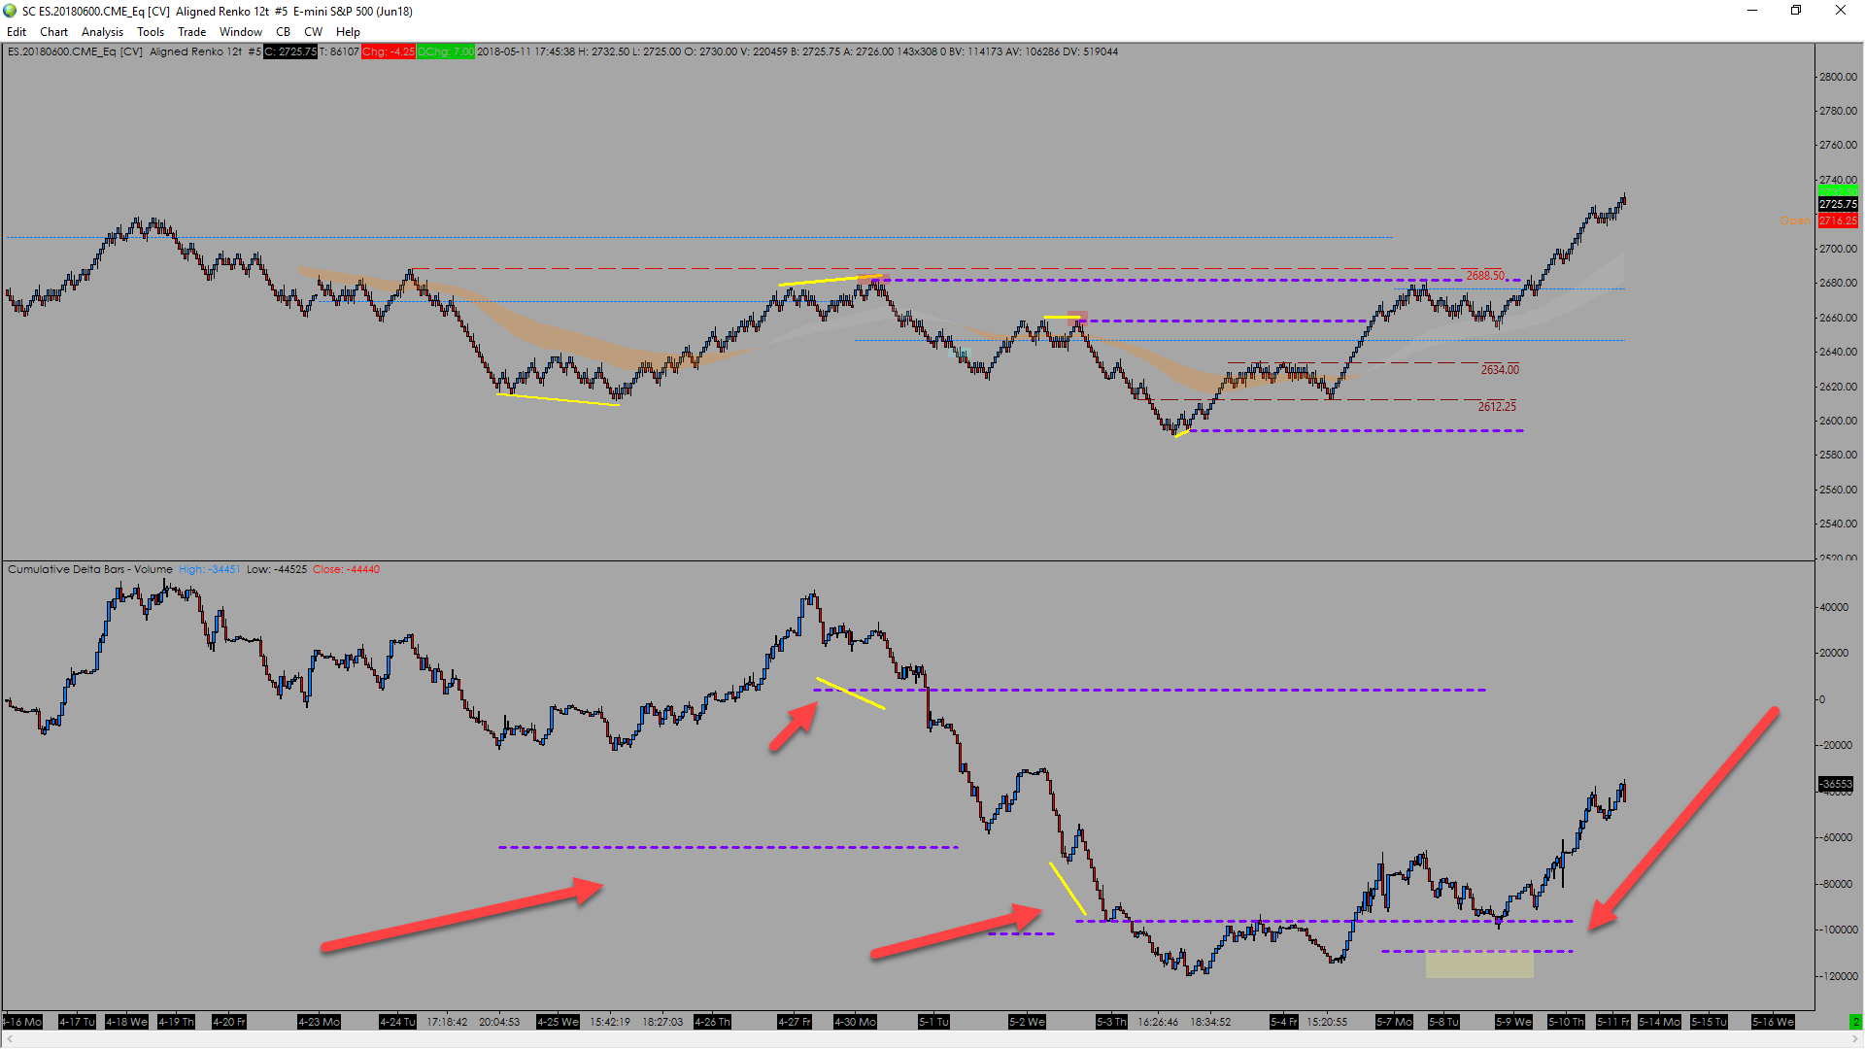This screenshot has width=1865, height=1049.
Task: Open the Edit menu
Action: pyautogui.click(x=17, y=32)
